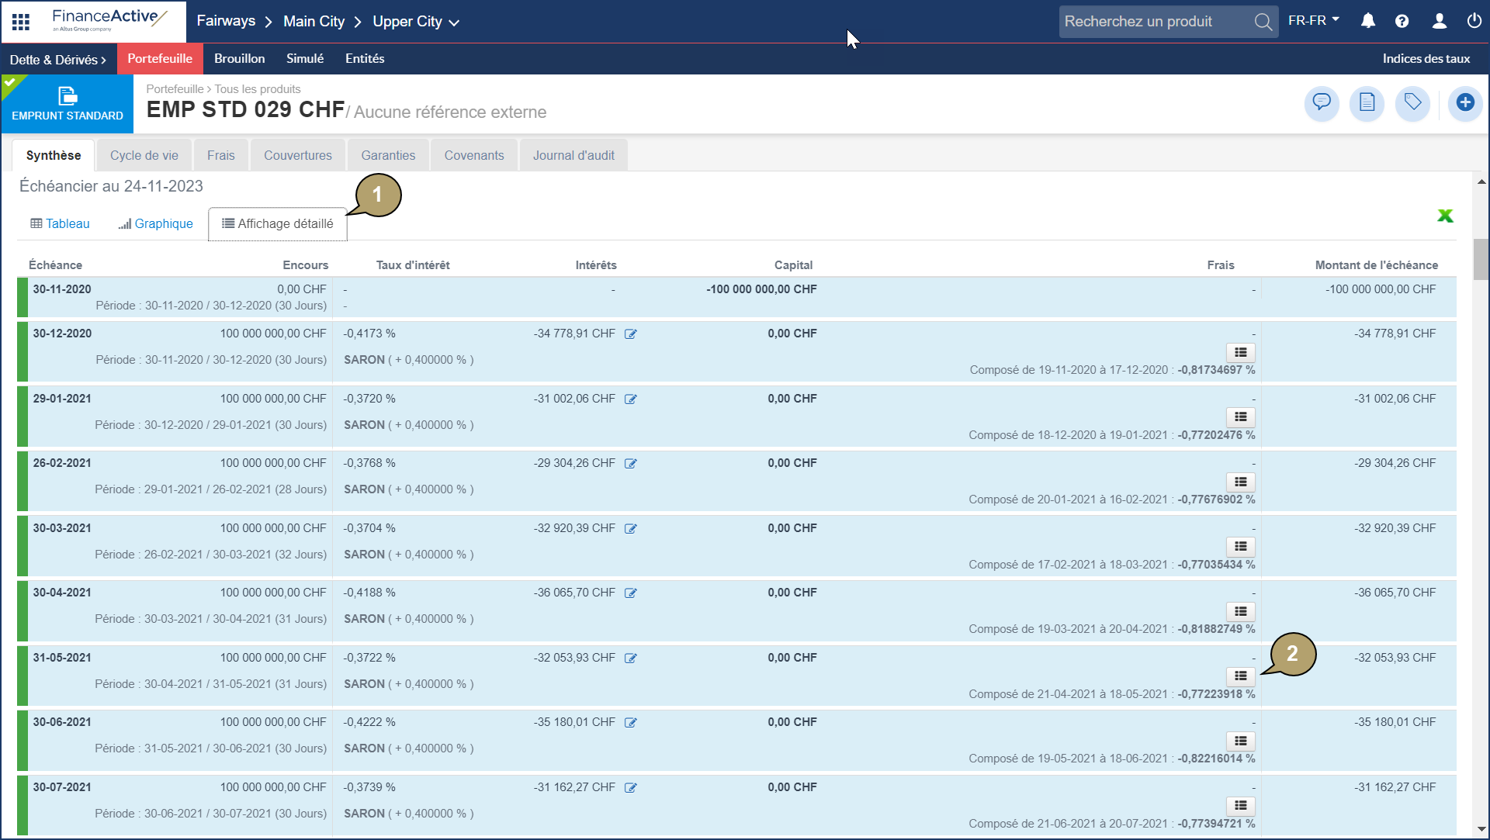Viewport: 1490px width, 840px height.
Task: Edit interest for 31-05-2021 row
Action: click(x=631, y=659)
